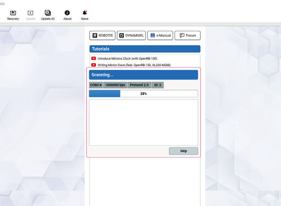Open the DYNAMIXEL site button
Viewport: 281px width, 206px height.
131,36
